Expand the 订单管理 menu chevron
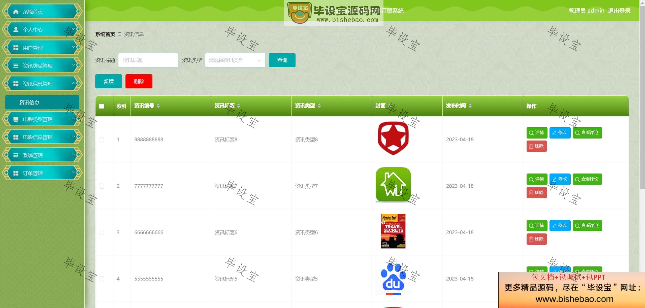This screenshot has height=308, width=645. tap(74, 173)
